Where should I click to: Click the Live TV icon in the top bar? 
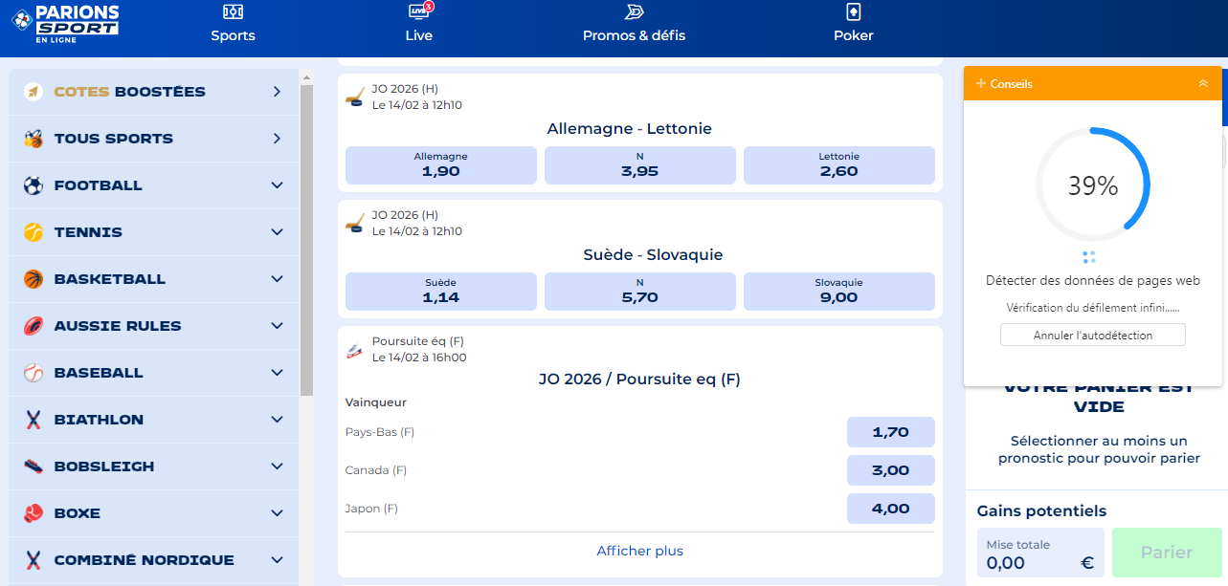(x=418, y=13)
